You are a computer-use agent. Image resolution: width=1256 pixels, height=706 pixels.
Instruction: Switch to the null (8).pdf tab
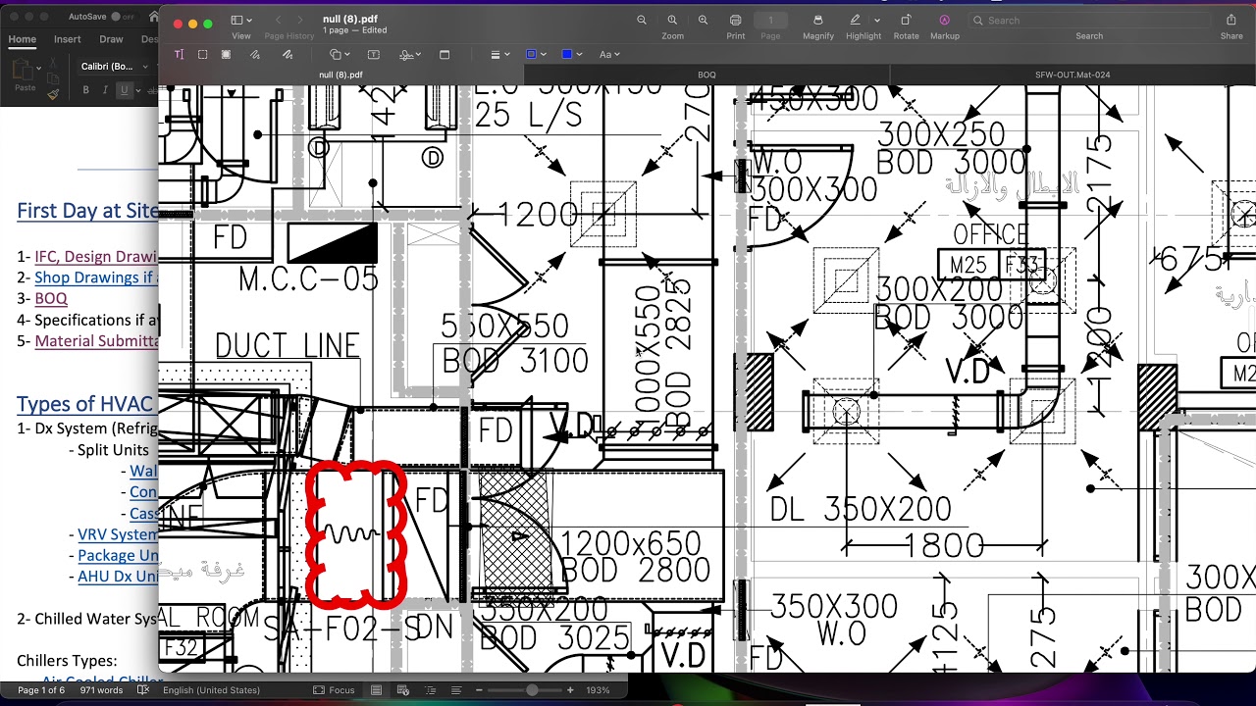340,75
